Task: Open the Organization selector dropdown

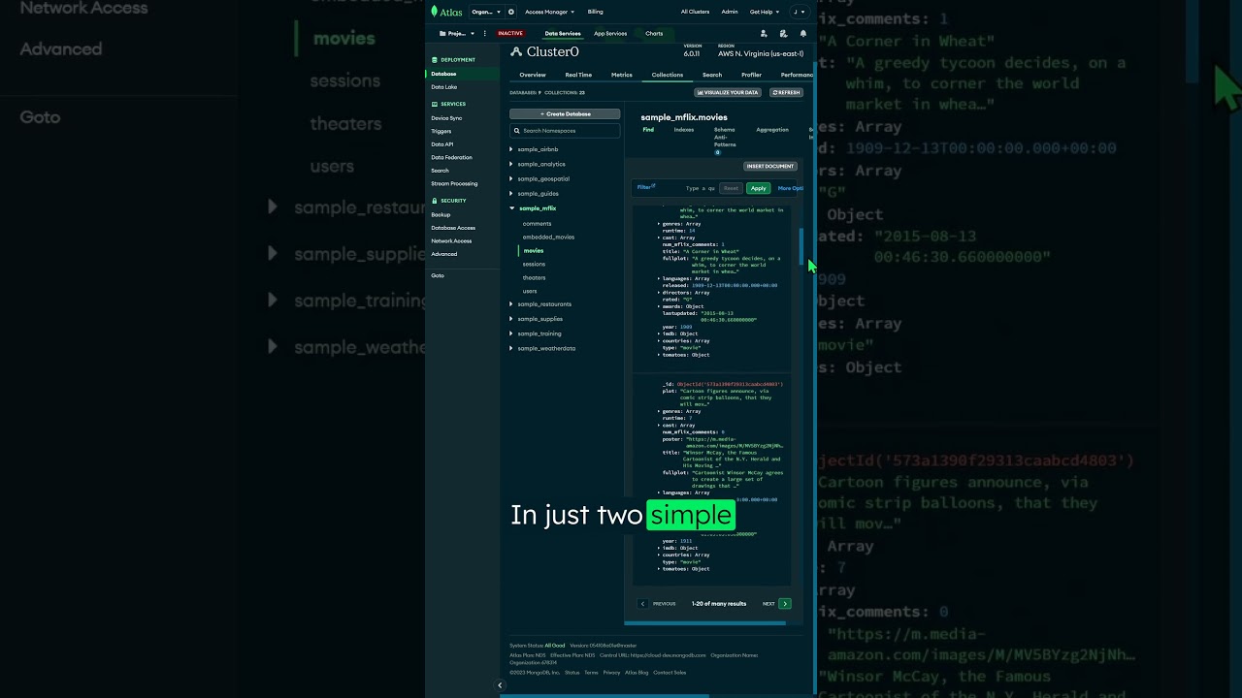Action: pos(486,12)
